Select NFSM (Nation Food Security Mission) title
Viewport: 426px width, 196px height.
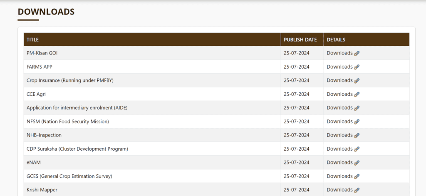68,122
